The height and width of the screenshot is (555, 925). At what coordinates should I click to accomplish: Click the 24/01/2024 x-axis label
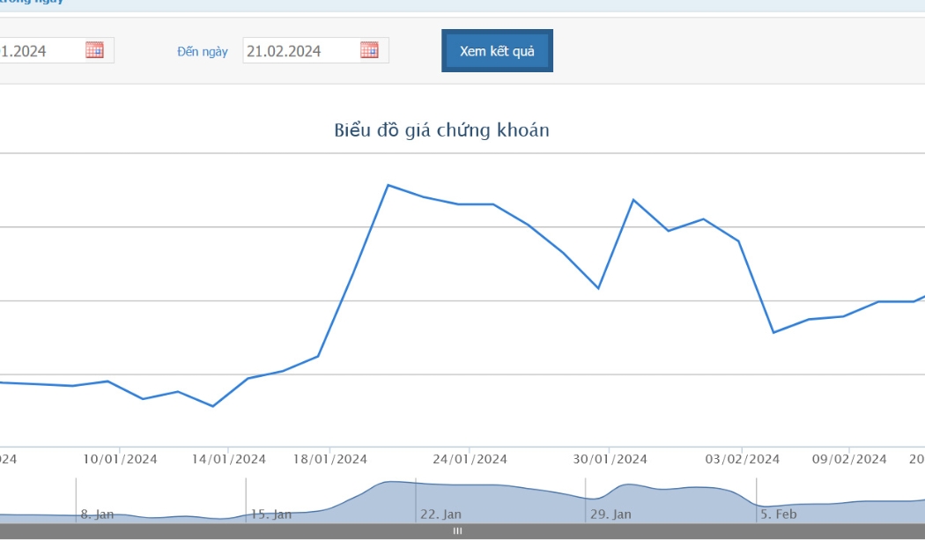(x=470, y=459)
